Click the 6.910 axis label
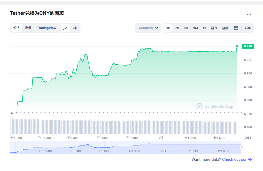The width and height of the screenshot is (263, 171). pos(248,60)
